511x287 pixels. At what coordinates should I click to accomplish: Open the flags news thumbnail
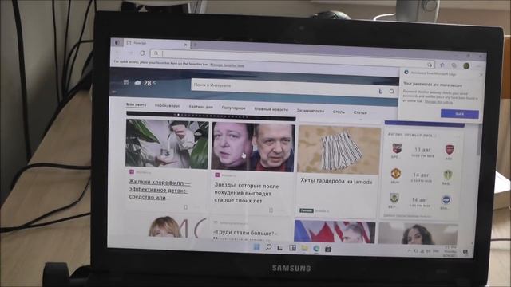click(335, 232)
